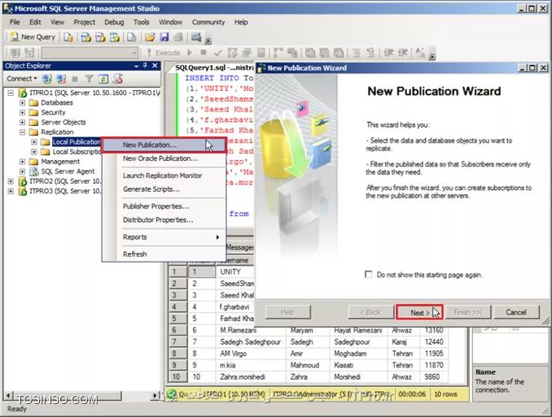Click the Analysis Services DMX Query icon
Screen dimensions: 552x417
100,37
